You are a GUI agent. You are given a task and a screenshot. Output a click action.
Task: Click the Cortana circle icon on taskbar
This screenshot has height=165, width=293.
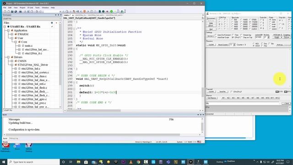pos(63,162)
